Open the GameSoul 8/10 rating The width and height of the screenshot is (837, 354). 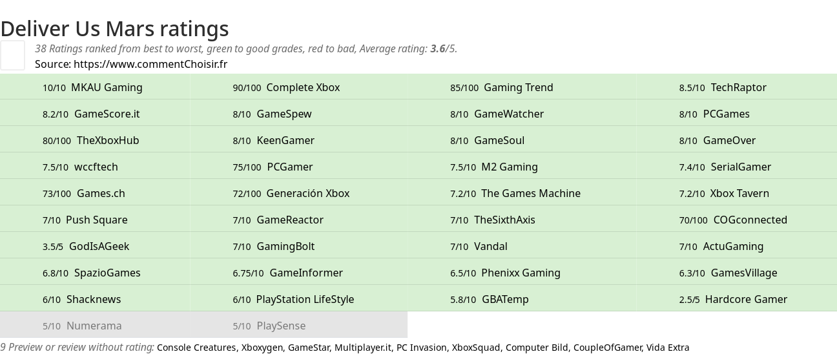pyautogui.click(x=487, y=140)
